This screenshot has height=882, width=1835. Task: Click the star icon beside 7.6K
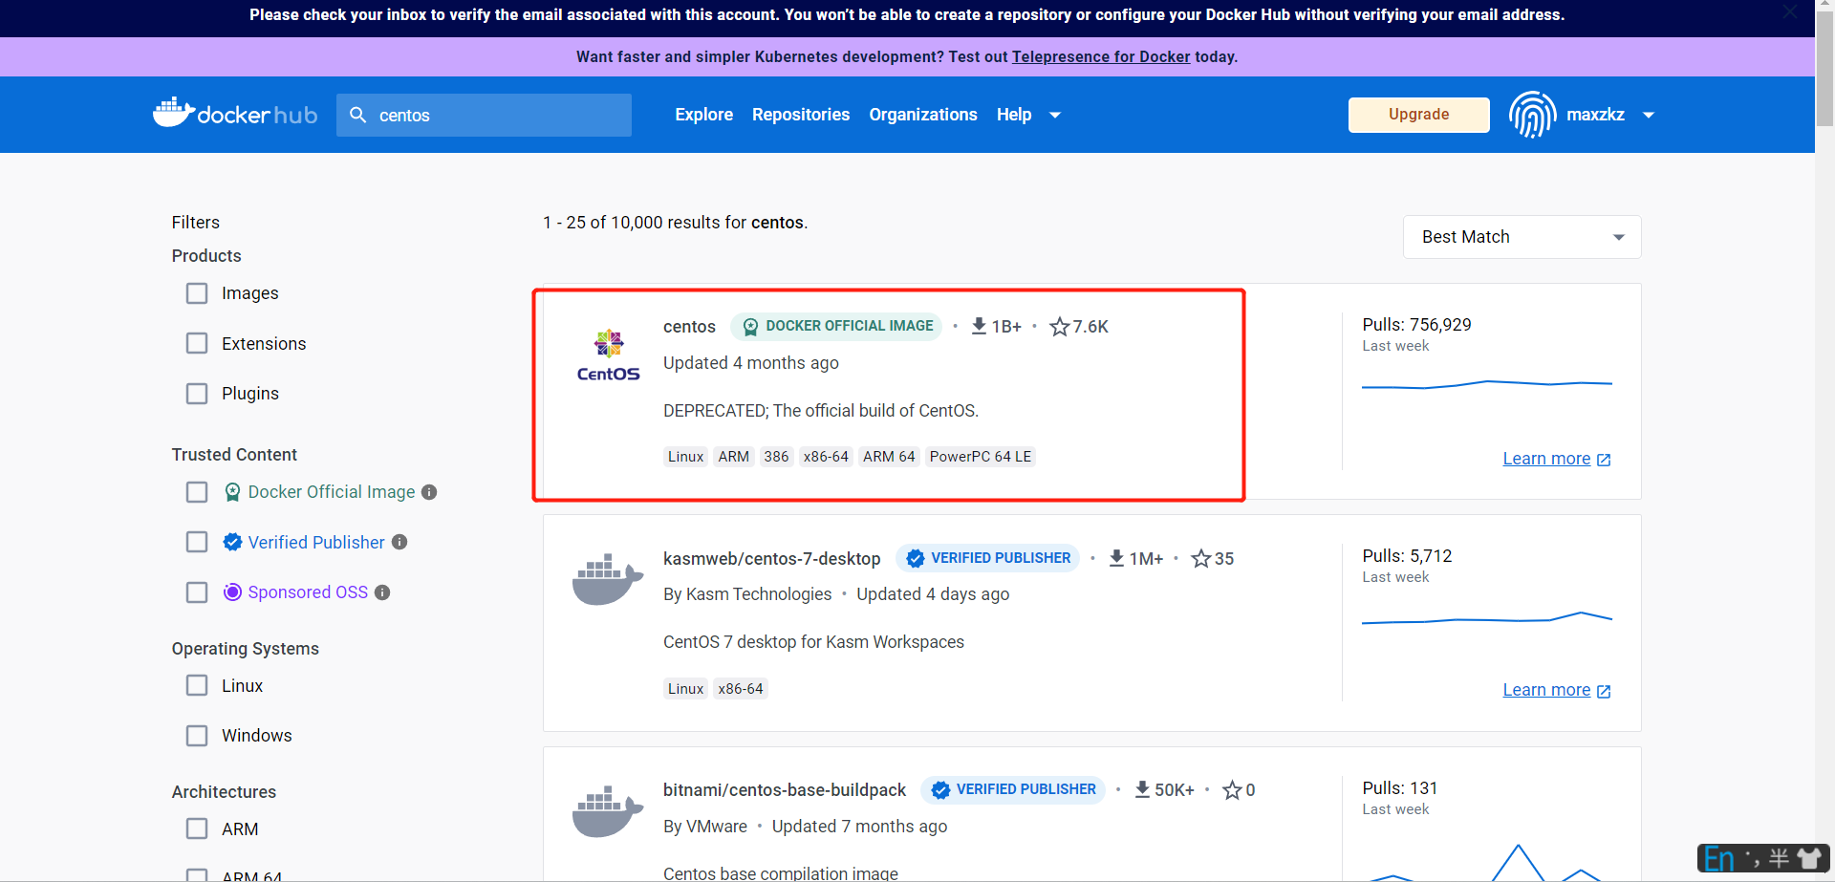coord(1059,327)
